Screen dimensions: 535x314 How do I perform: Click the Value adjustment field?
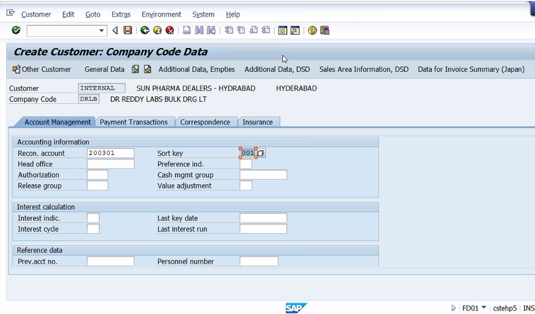coord(246,186)
